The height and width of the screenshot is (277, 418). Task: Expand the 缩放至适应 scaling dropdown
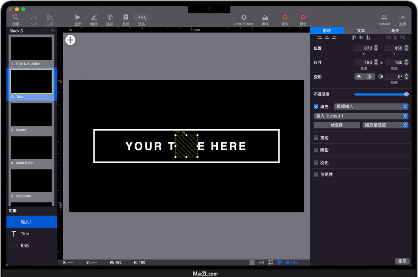385,125
